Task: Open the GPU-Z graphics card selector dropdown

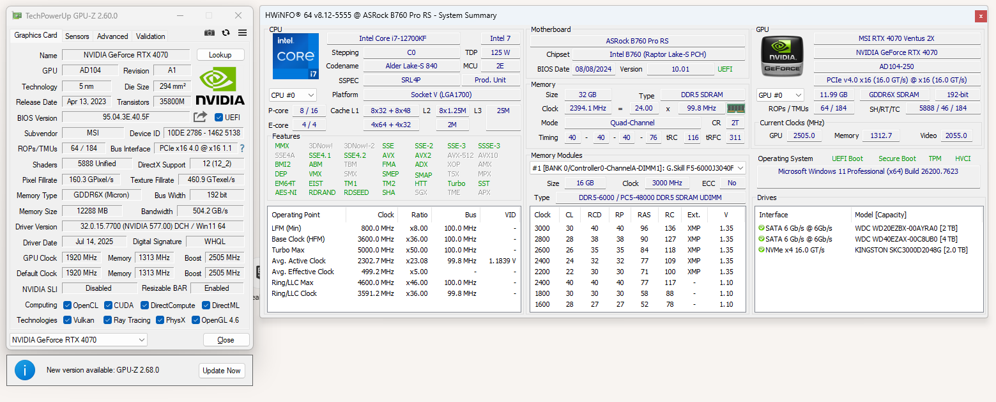Action: [79, 340]
